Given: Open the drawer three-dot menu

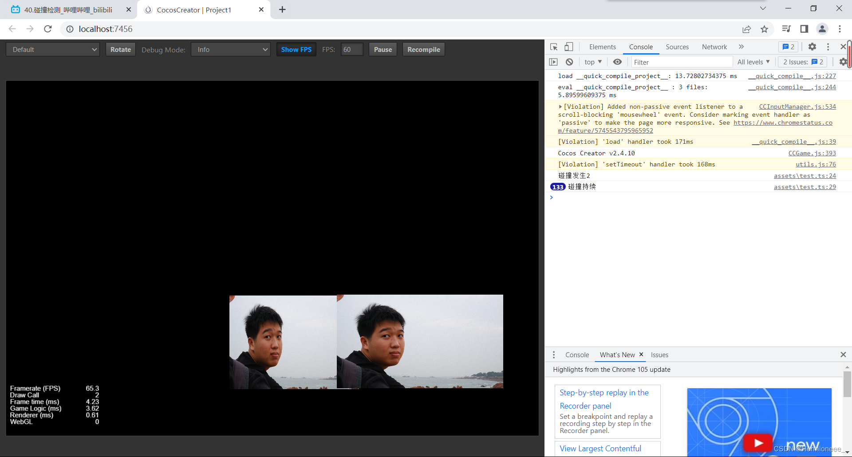Looking at the screenshot, I should [x=553, y=355].
